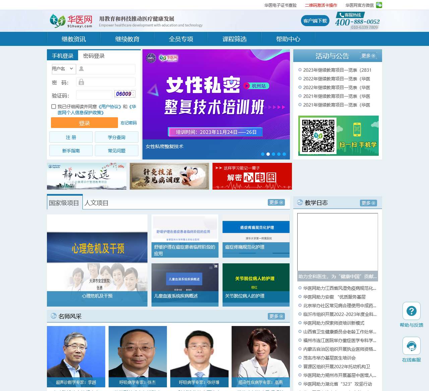Open the 关节脱位病人的护理 course
The height and width of the screenshot is (391, 429).
pyautogui.click(x=256, y=285)
